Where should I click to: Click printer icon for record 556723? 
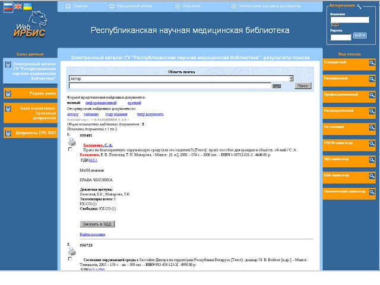72,251
